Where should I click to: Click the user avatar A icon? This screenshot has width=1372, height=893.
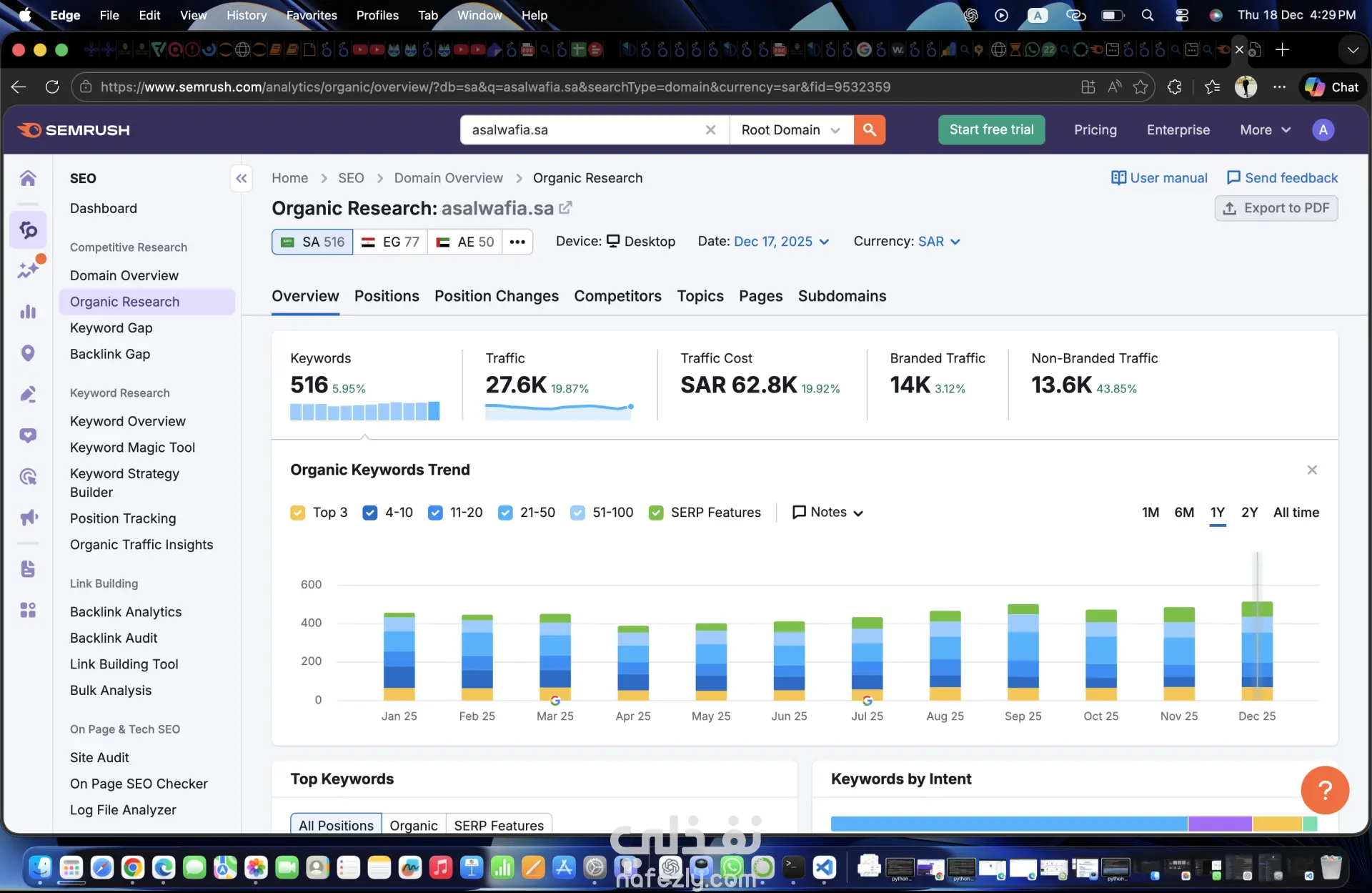1323,129
